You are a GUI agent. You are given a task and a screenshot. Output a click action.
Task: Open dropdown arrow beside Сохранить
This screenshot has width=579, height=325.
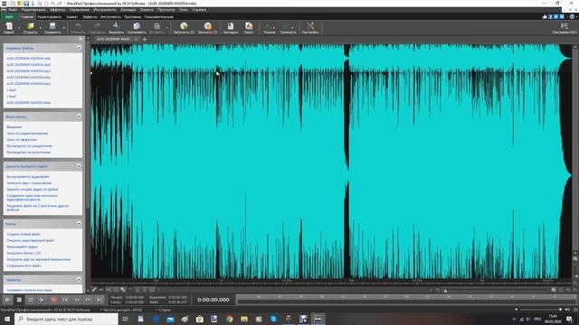click(63, 28)
